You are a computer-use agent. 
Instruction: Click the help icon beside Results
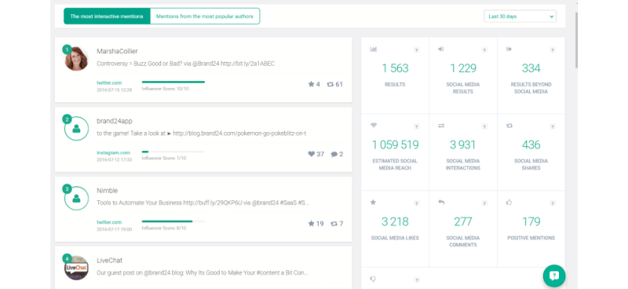point(417,50)
